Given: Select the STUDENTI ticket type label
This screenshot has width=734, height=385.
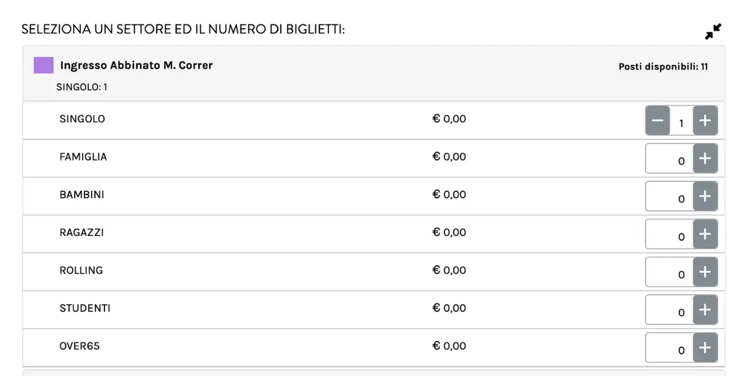Looking at the screenshot, I should pyautogui.click(x=85, y=309).
